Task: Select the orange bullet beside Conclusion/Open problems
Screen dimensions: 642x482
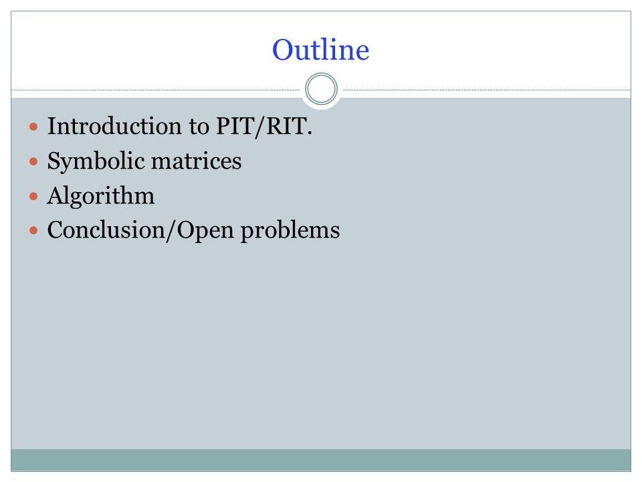Action: pos(33,231)
